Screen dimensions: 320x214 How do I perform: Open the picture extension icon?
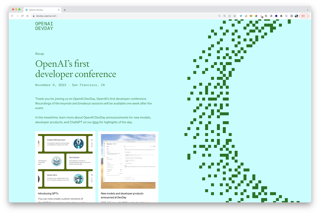pyautogui.click(x=246, y=16)
